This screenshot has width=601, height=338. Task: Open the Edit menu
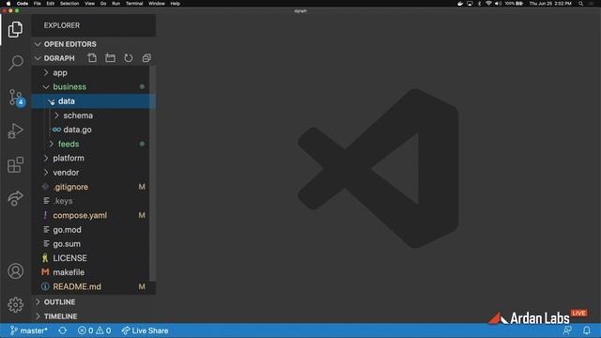[x=50, y=4]
